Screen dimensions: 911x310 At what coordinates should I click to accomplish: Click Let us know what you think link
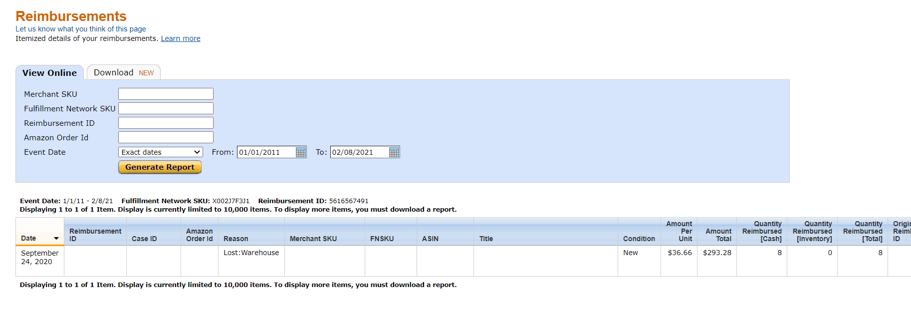tap(81, 29)
